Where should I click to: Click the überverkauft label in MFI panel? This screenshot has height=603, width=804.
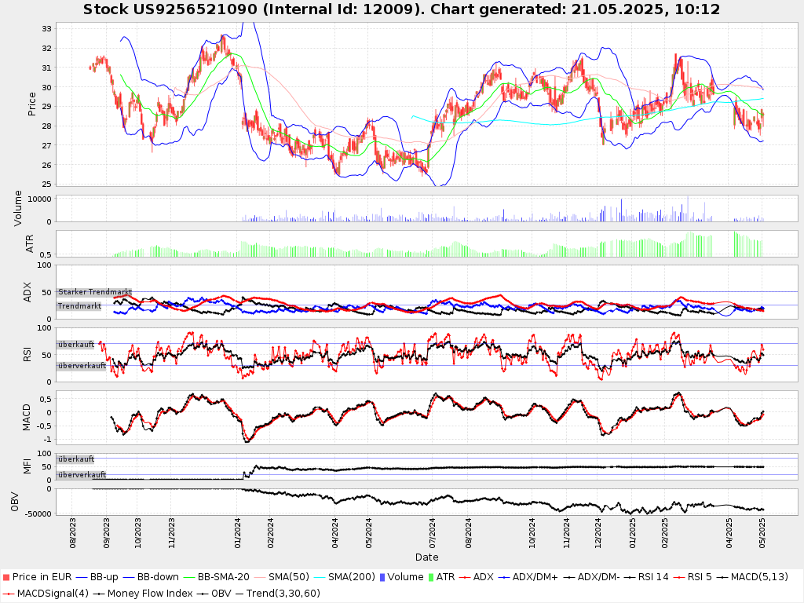tap(82, 475)
